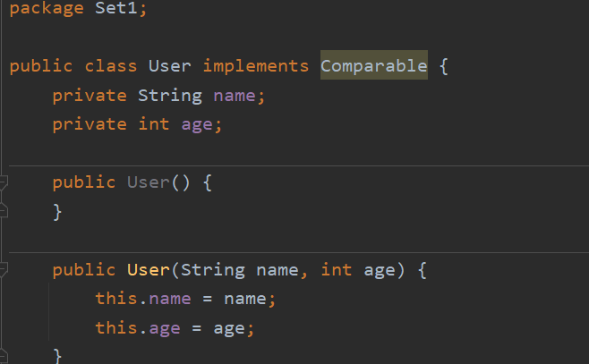Click the highlighted Comparable interface name

pos(374,65)
